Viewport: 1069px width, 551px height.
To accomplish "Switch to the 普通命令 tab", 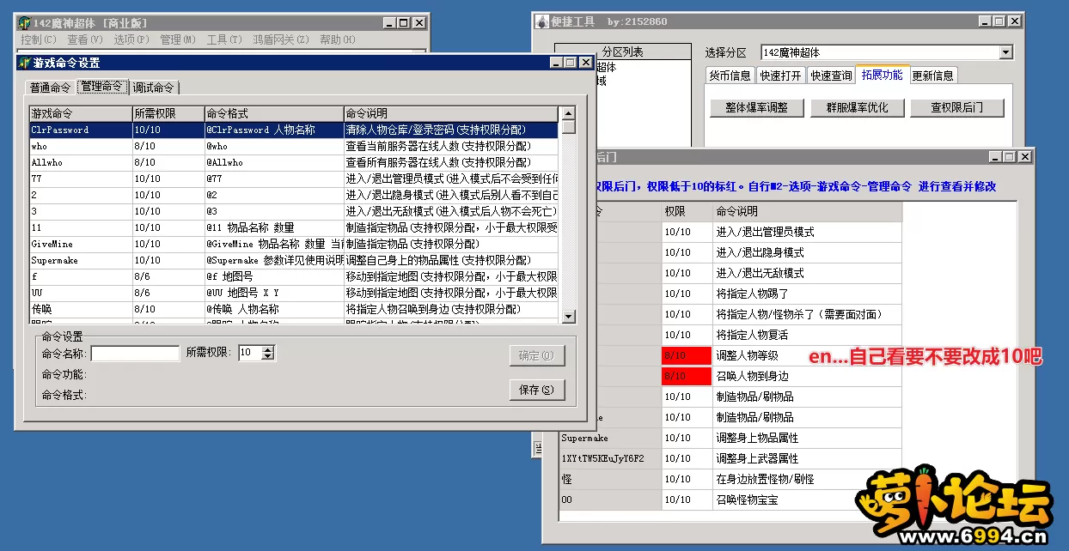I will (x=51, y=88).
